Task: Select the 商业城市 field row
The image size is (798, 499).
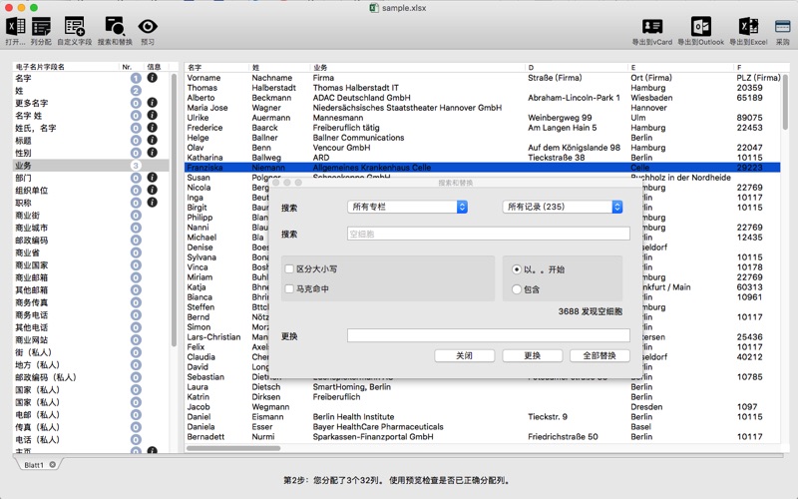Action: coord(91,228)
